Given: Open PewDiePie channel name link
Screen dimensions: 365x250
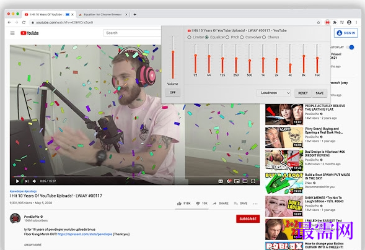Looking at the screenshot, I should 32,217.
